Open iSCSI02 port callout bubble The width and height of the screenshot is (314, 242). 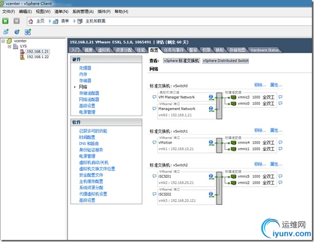[x=154, y=194]
